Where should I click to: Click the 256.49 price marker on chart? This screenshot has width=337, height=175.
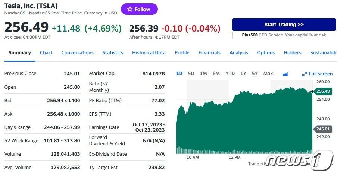pyautogui.click(x=322, y=91)
